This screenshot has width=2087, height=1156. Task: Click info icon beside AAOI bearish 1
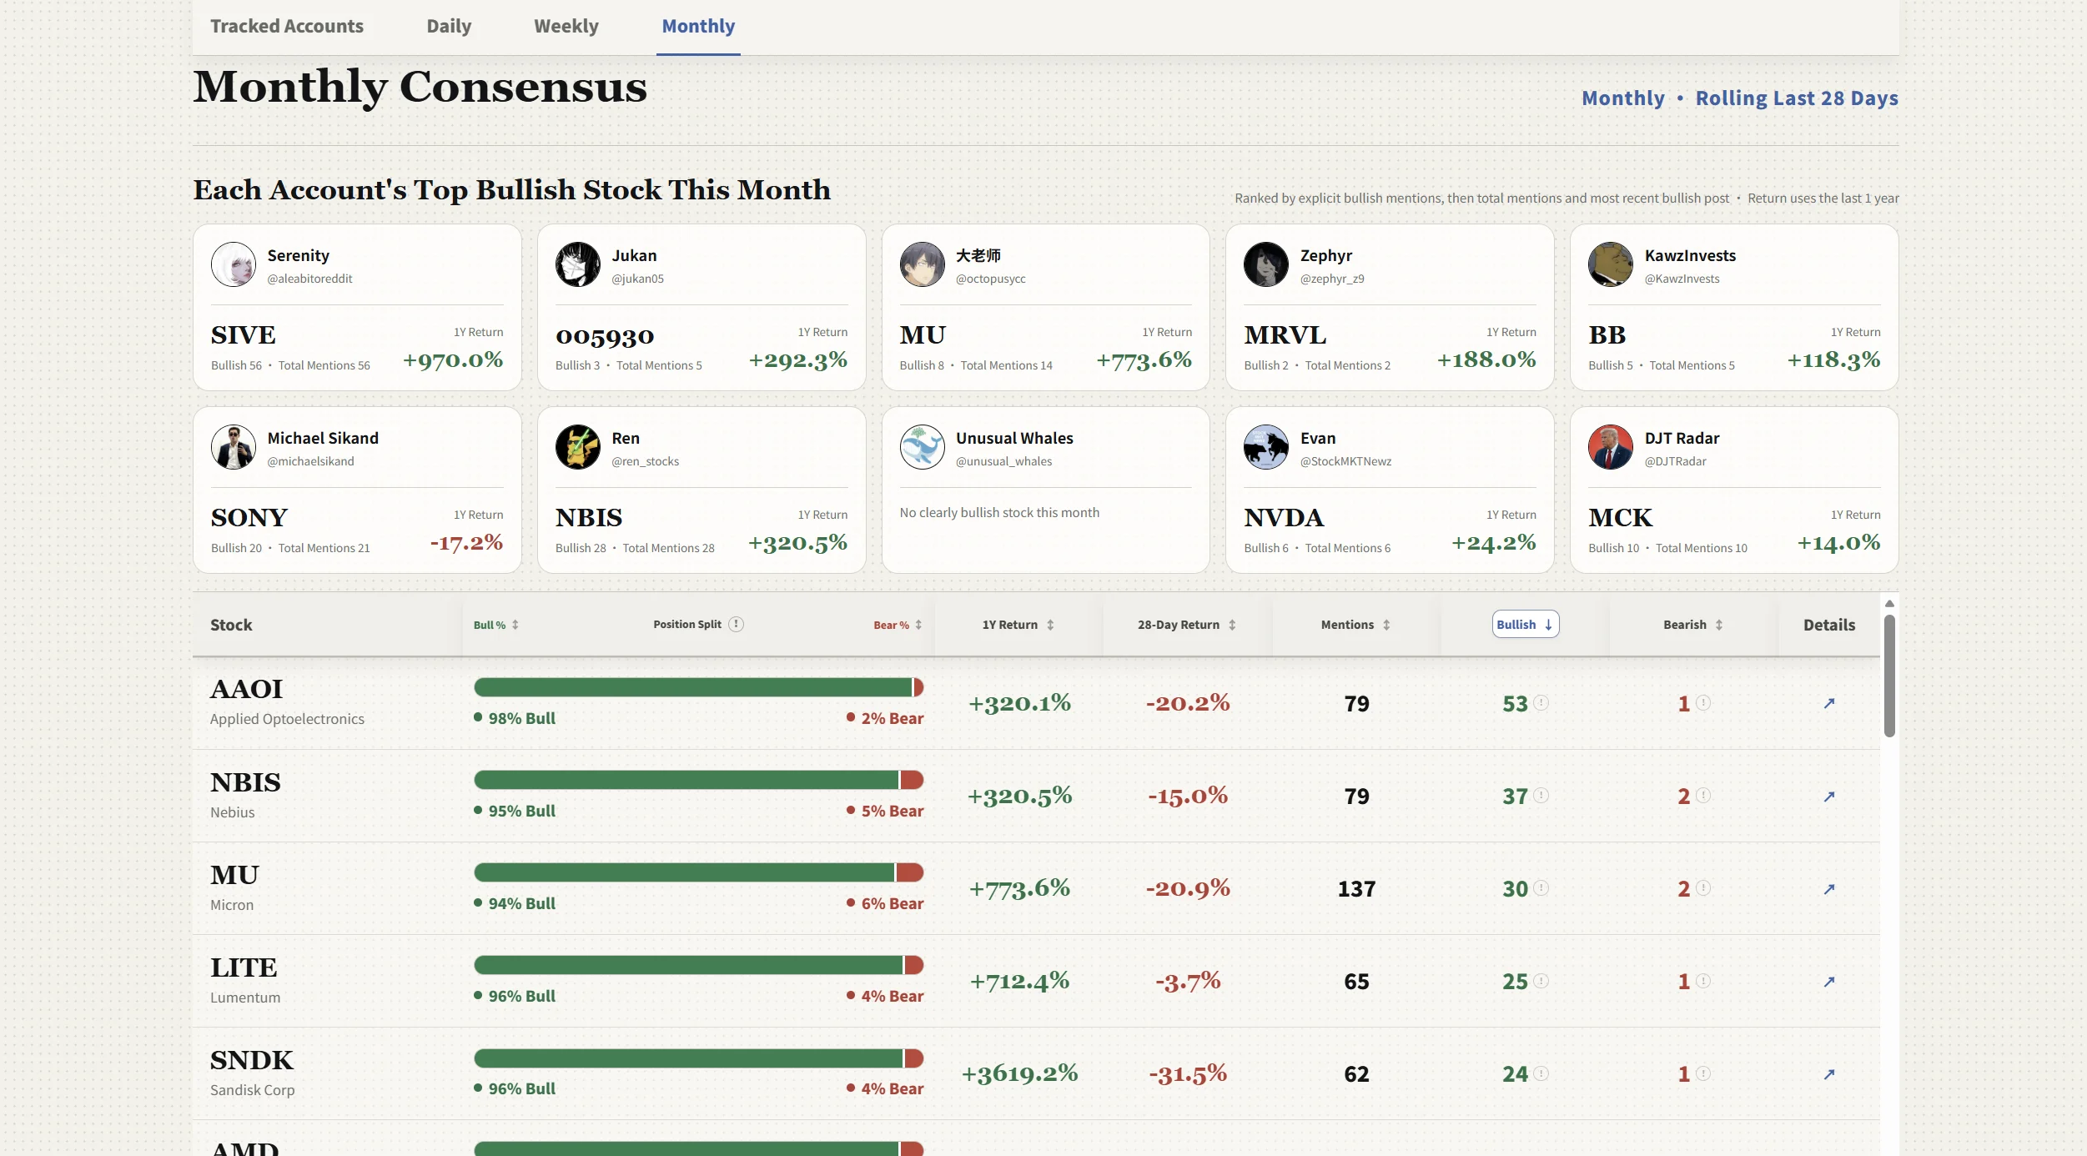coord(1703,703)
